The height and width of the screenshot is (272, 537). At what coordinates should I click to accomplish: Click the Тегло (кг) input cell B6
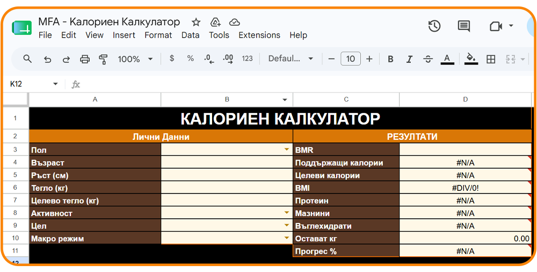[x=227, y=188]
